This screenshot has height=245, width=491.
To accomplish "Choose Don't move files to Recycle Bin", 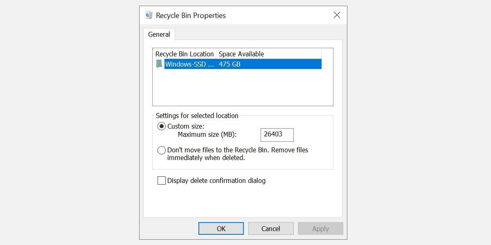I will (162, 150).
